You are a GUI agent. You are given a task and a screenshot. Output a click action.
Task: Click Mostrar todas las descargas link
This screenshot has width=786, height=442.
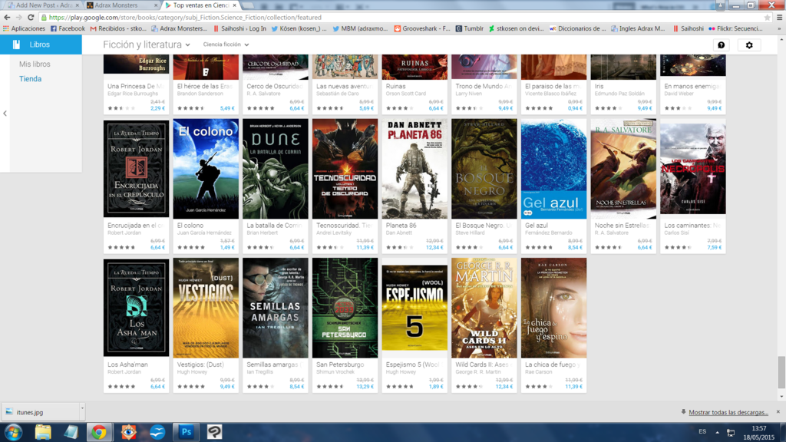[x=728, y=412]
